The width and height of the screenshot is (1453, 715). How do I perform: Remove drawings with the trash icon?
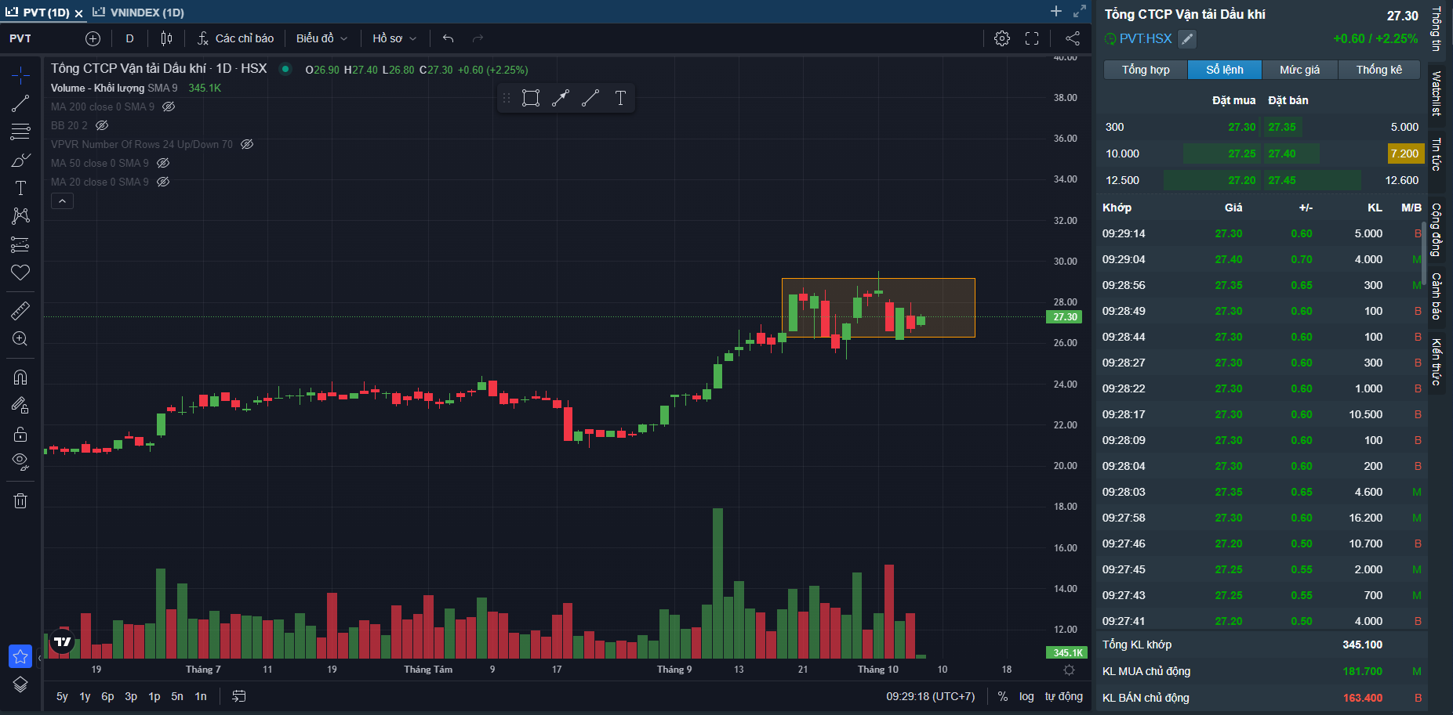(20, 500)
